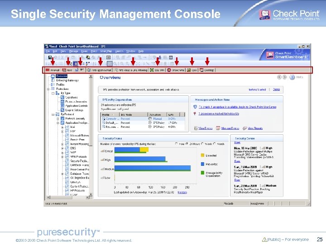This screenshot has width=326, height=244.
Task: Click the tree panel vertical scrollbar
Action: (91, 135)
